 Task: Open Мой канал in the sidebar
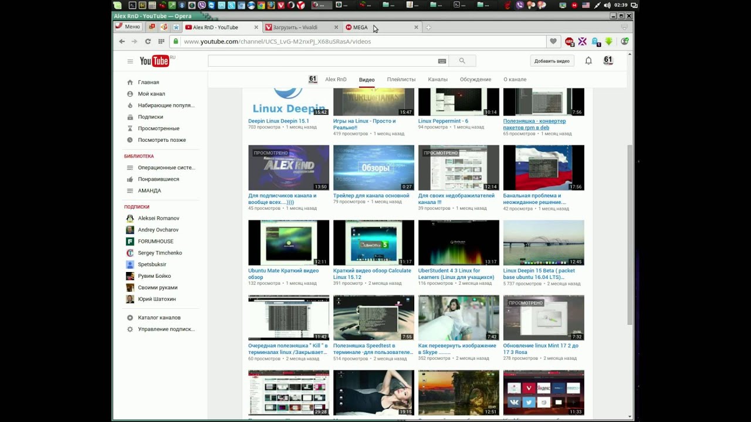151,94
